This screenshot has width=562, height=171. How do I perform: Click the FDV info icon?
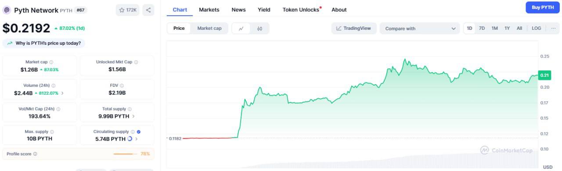(122, 85)
